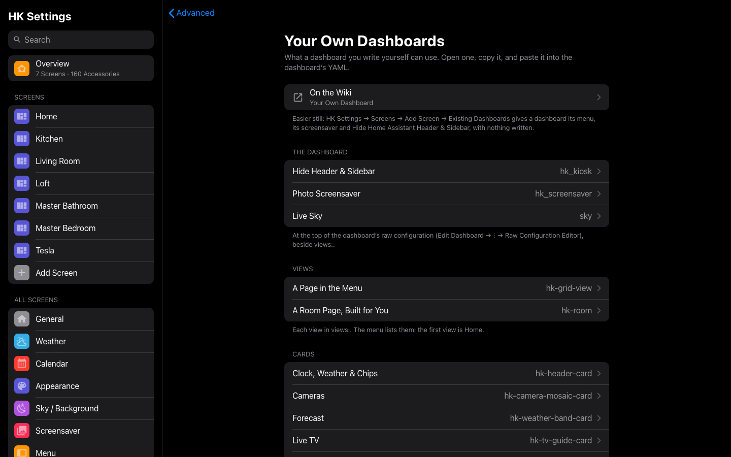
Task: Open the Live Sky row label
Action: tap(307, 216)
